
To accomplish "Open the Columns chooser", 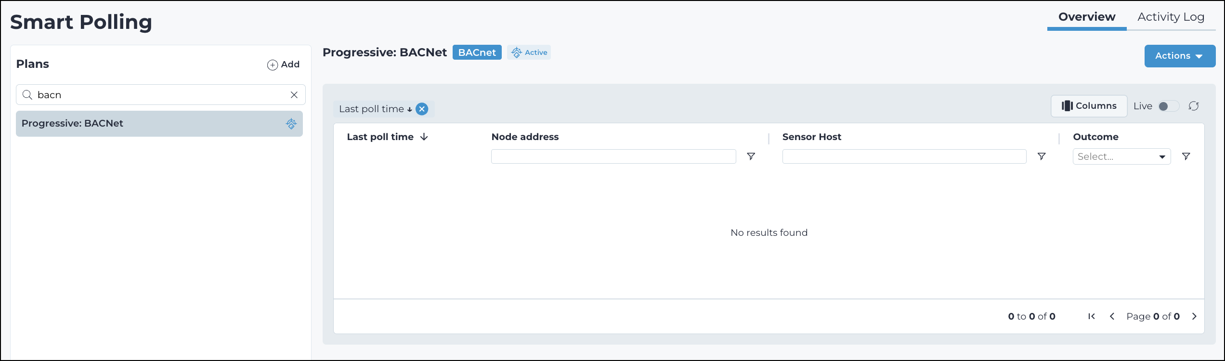I will 1089,106.
